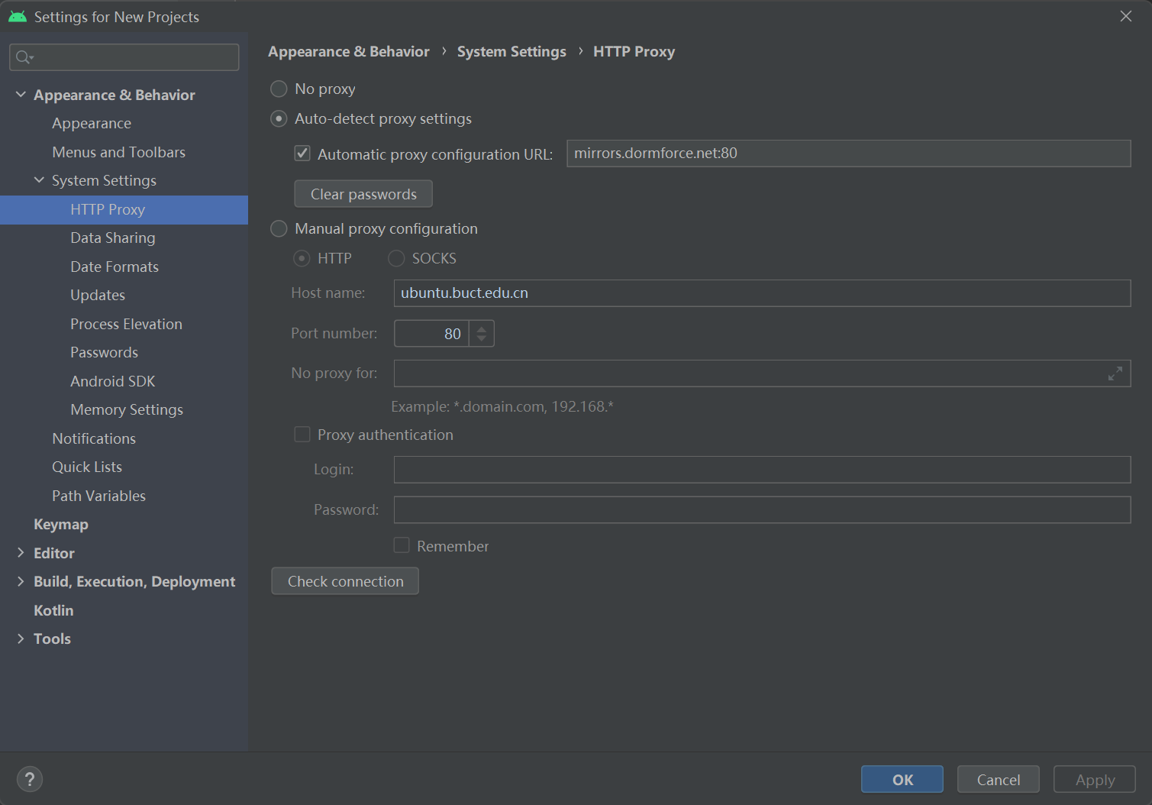
Task: Increase port number with the up arrow
Action: pyautogui.click(x=481, y=328)
